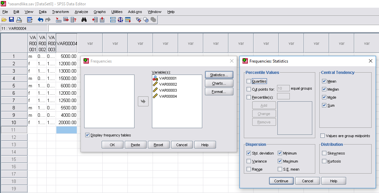
Task: Click the Charts... button
Action: point(219,83)
